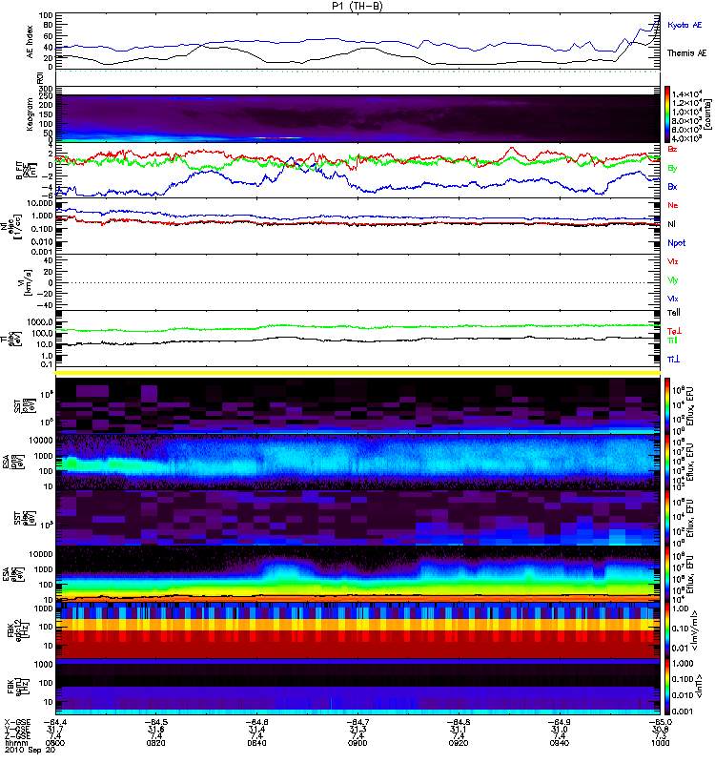This screenshot has width=715, height=763.
Task: Click the FBK mV/m color bar
Action: click(x=667, y=629)
